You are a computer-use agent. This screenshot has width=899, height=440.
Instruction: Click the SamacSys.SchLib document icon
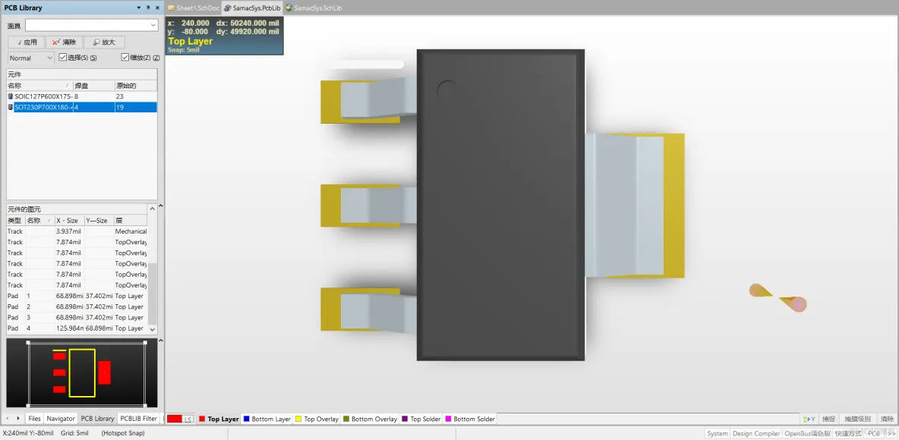point(289,8)
